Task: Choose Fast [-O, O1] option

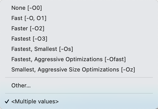Action: click(x=29, y=18)
